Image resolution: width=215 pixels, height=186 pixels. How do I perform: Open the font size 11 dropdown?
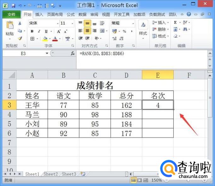point(72,24)
